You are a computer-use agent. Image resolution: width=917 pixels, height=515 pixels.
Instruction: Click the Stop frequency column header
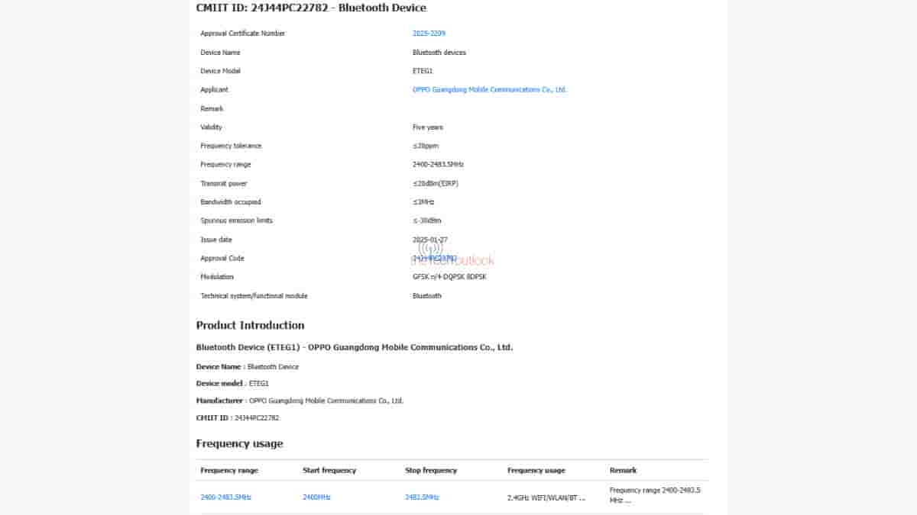click(431, 471)
